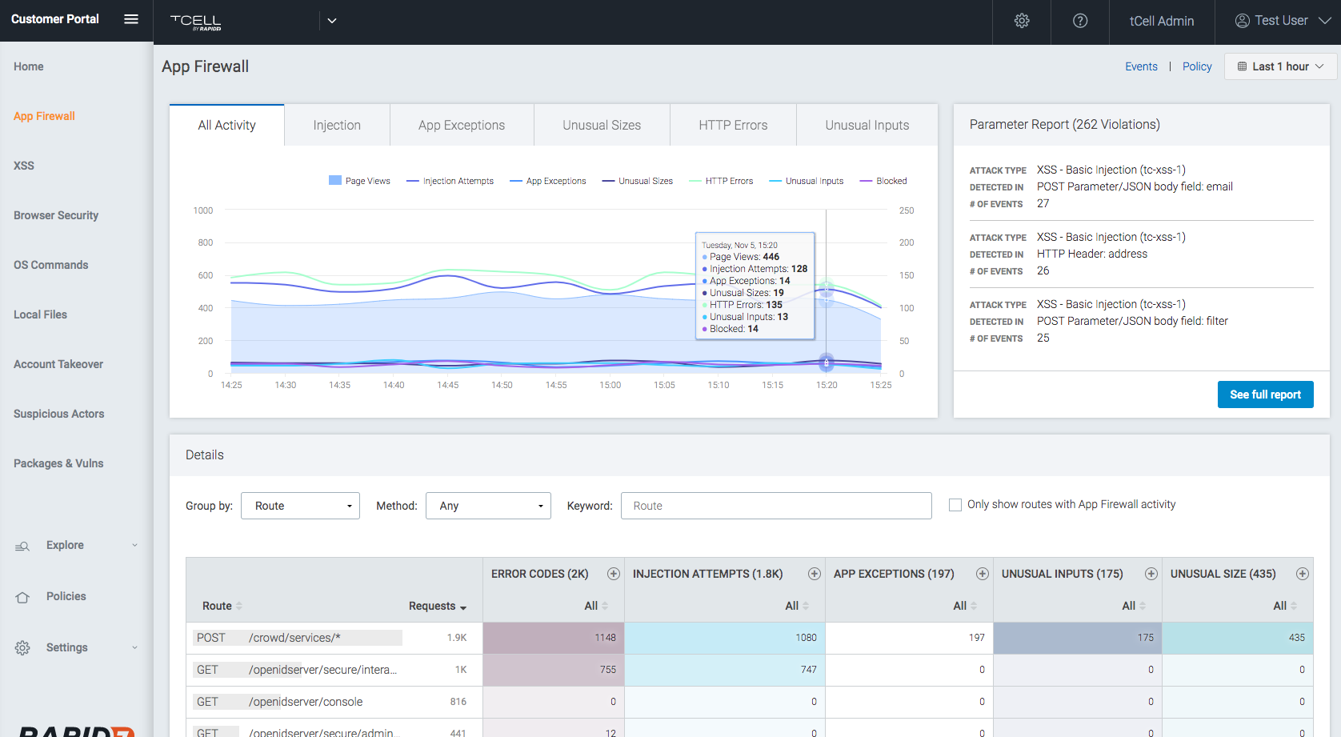Open the Last 1 hour time range dropdown
The width and height of the screenshot is (1341, 737).
[x=1280, y=66]
